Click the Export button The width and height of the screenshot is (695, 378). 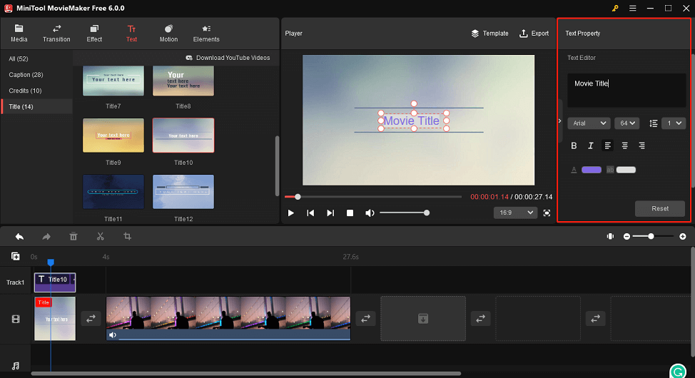534,34
